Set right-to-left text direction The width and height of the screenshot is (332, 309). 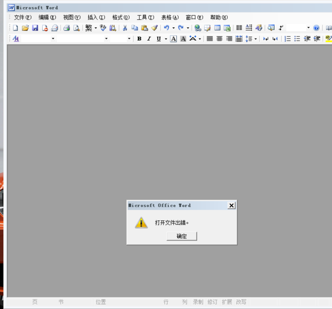[275, 38]
